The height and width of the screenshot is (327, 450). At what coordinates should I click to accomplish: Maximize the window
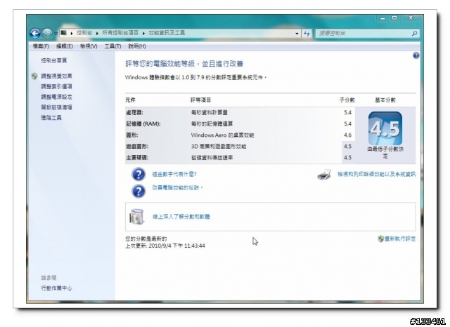point(394,18)
